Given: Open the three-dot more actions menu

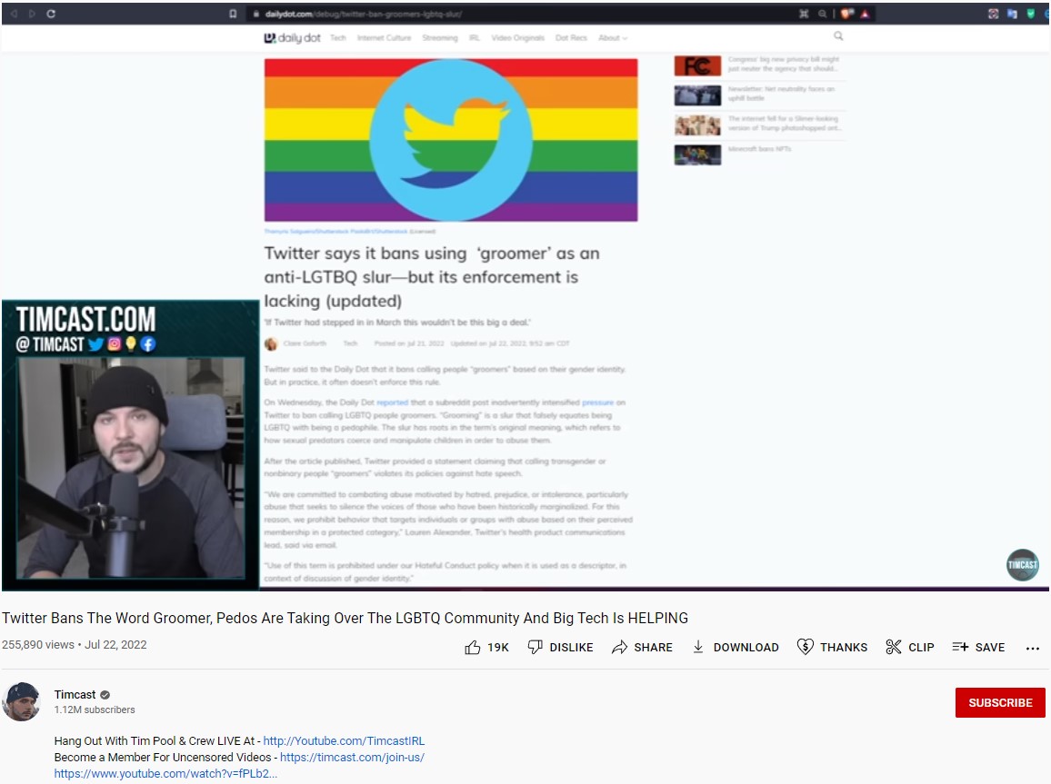Looking at the screenshot, I should [1032, 647].
